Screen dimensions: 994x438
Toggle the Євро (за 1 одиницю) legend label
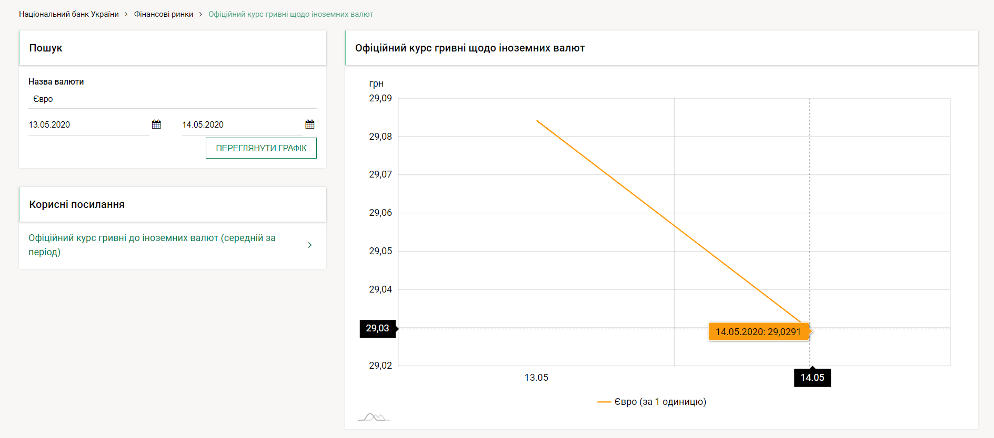coord(660,402)
